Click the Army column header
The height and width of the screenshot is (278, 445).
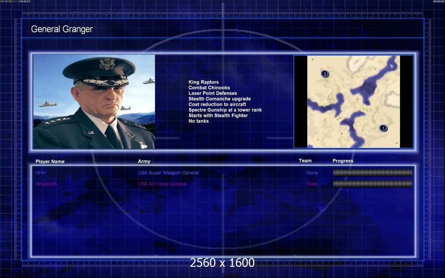(x=144, y=161)
